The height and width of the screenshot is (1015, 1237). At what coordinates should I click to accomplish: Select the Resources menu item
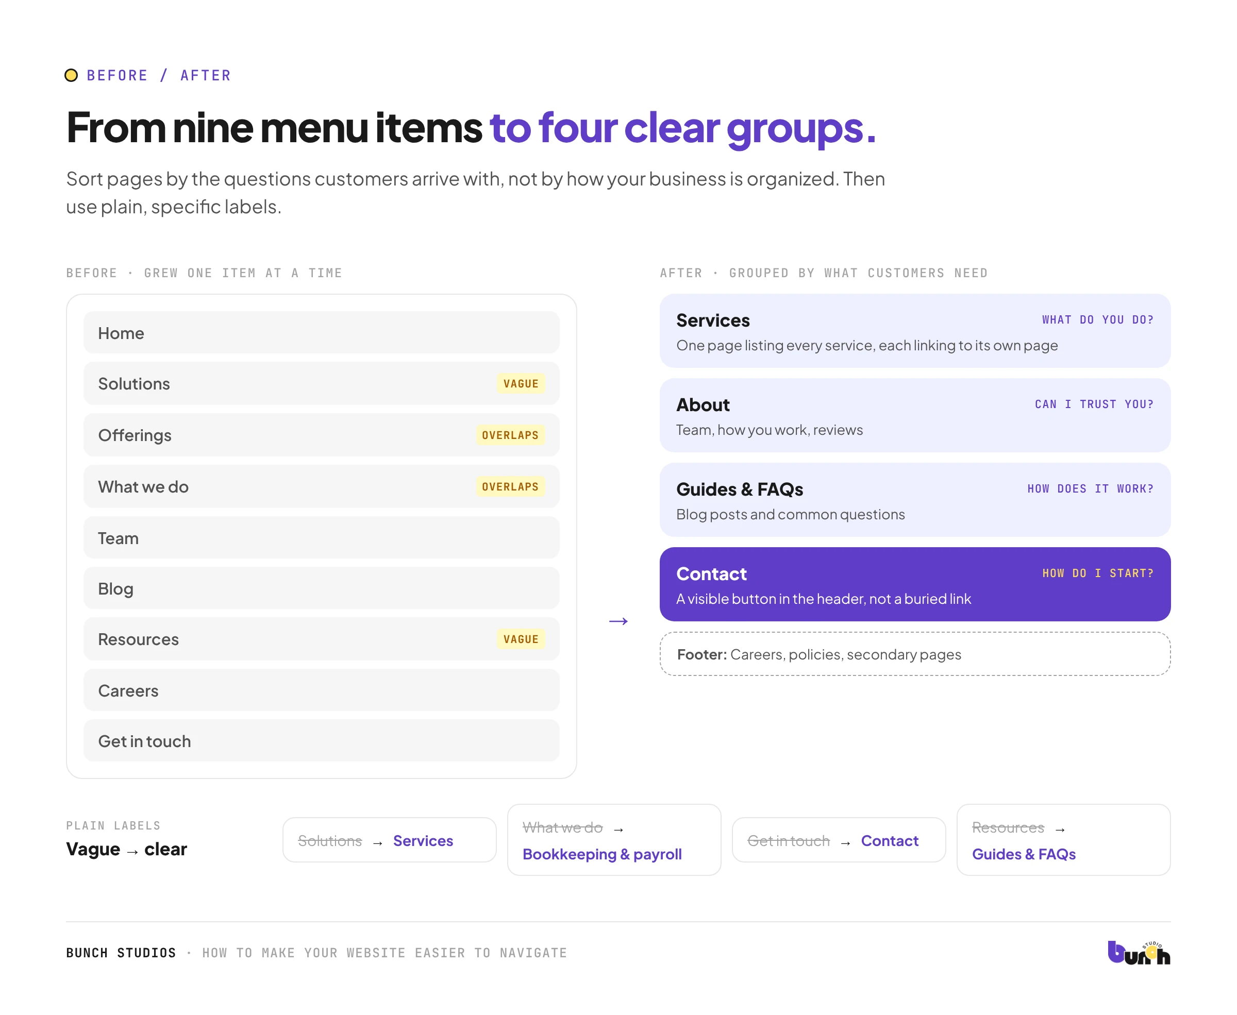tap(321, 639)
